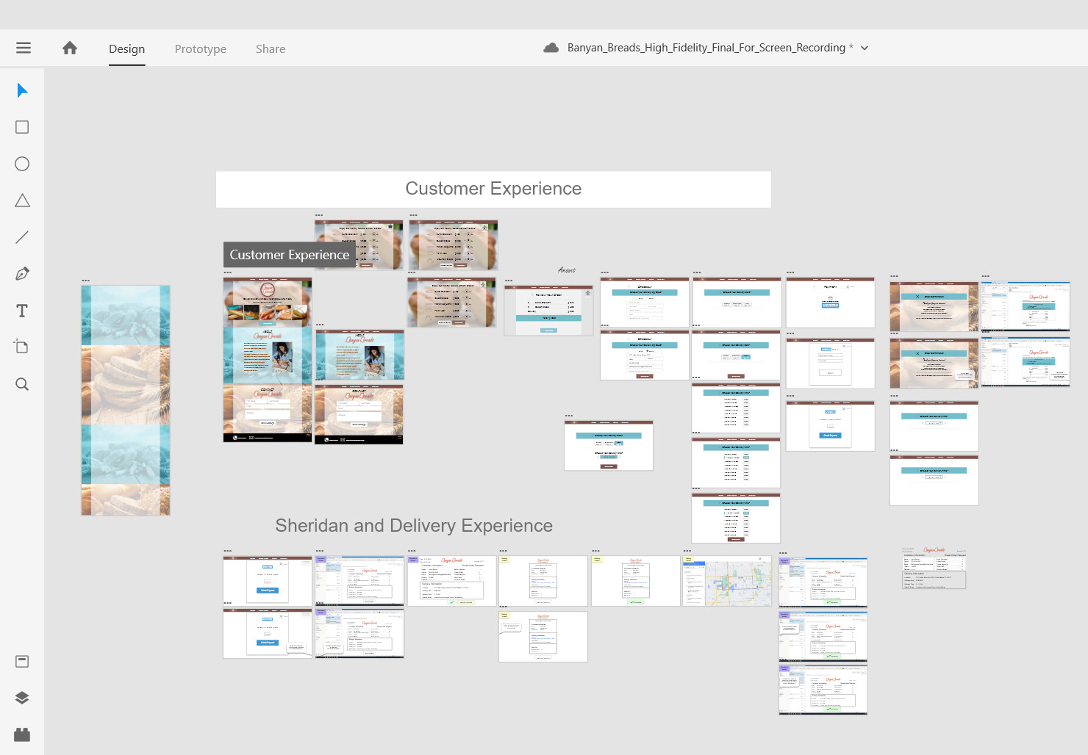Screen dimensions: 1088x755
Task: Click the cloud document status icon
Action: pyautogui.click(x=551, y=48)
